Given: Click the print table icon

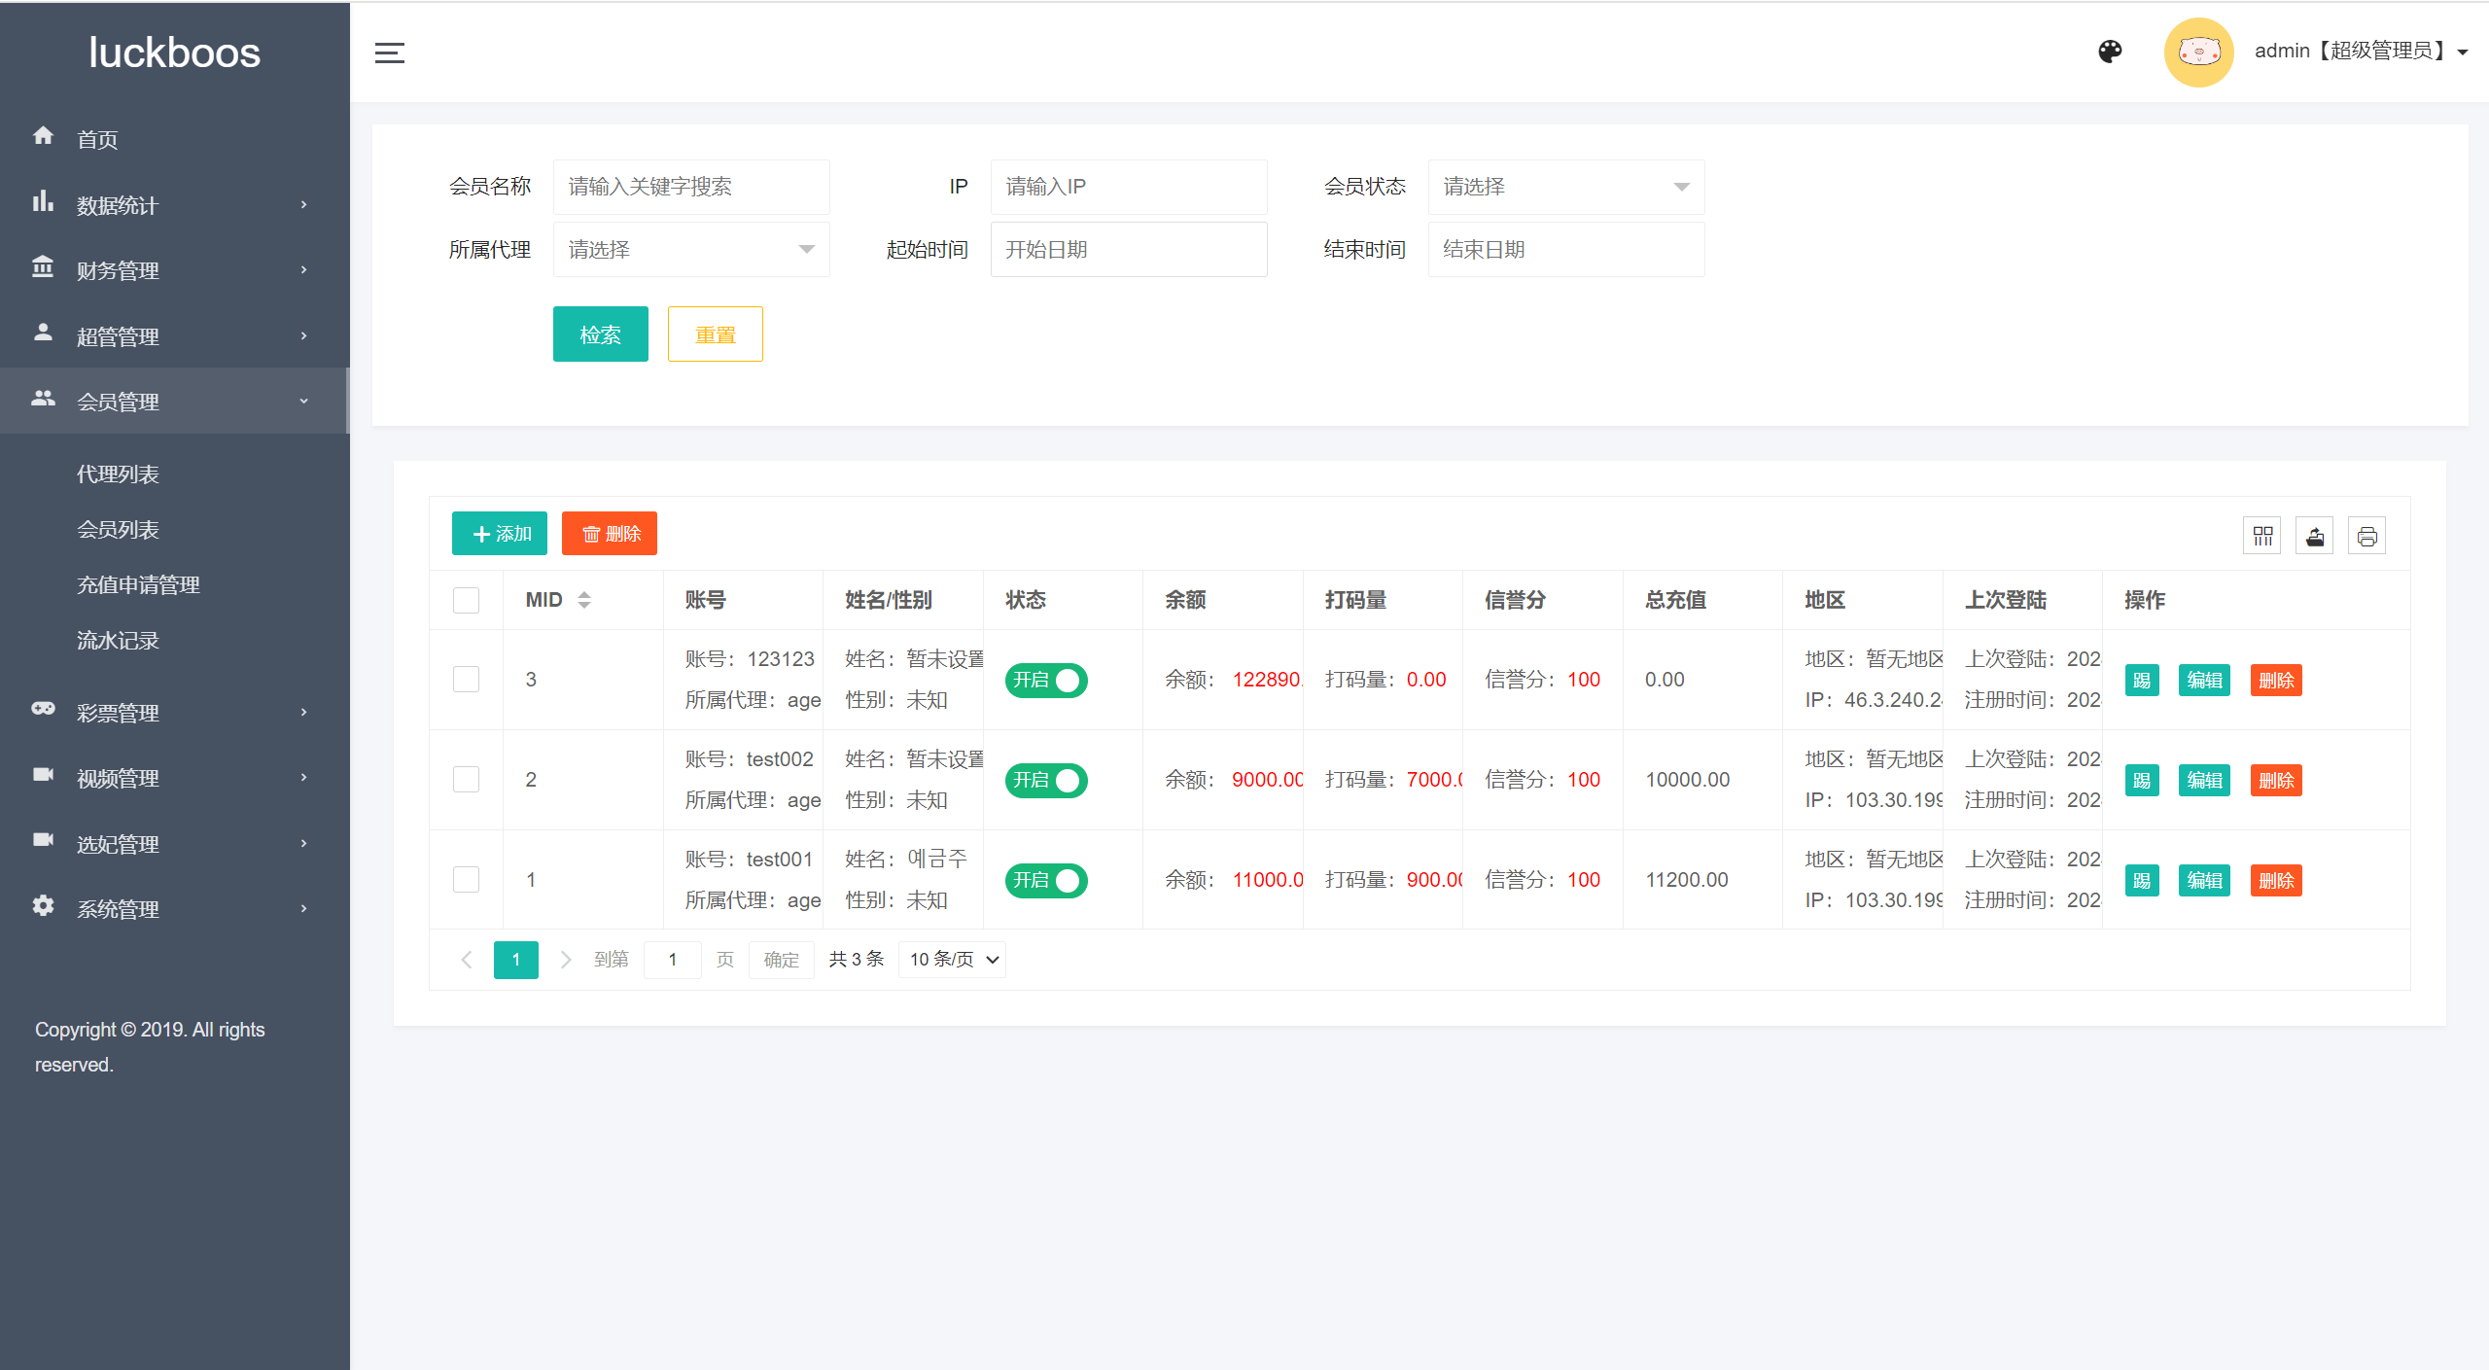Looking at the screenshot, I should click(2366, 536).
